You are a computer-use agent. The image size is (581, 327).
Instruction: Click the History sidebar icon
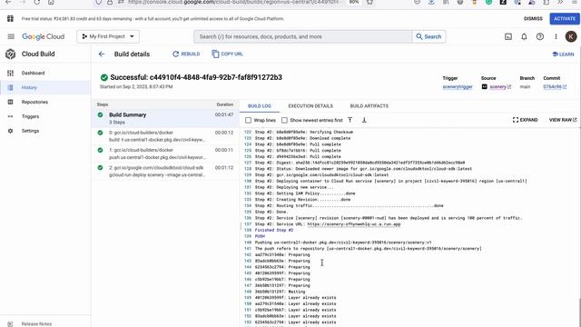point(10,87)
